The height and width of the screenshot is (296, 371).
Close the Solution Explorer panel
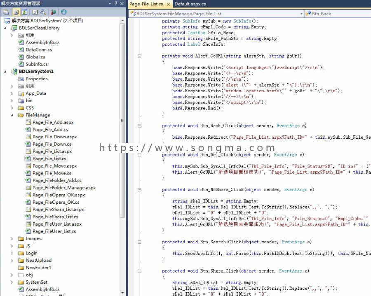tap(122, 3)
